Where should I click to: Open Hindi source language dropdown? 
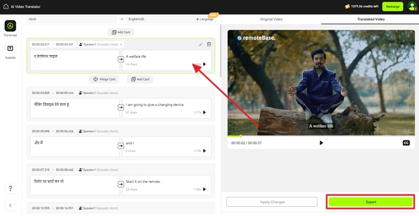pos(71,19)
